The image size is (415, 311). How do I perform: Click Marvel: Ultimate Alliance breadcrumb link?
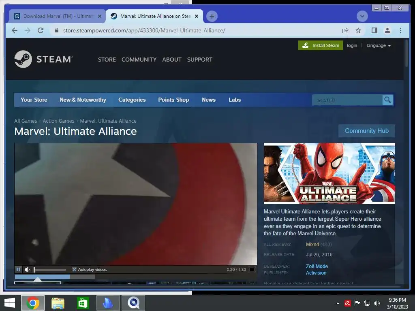coord(108,121)
